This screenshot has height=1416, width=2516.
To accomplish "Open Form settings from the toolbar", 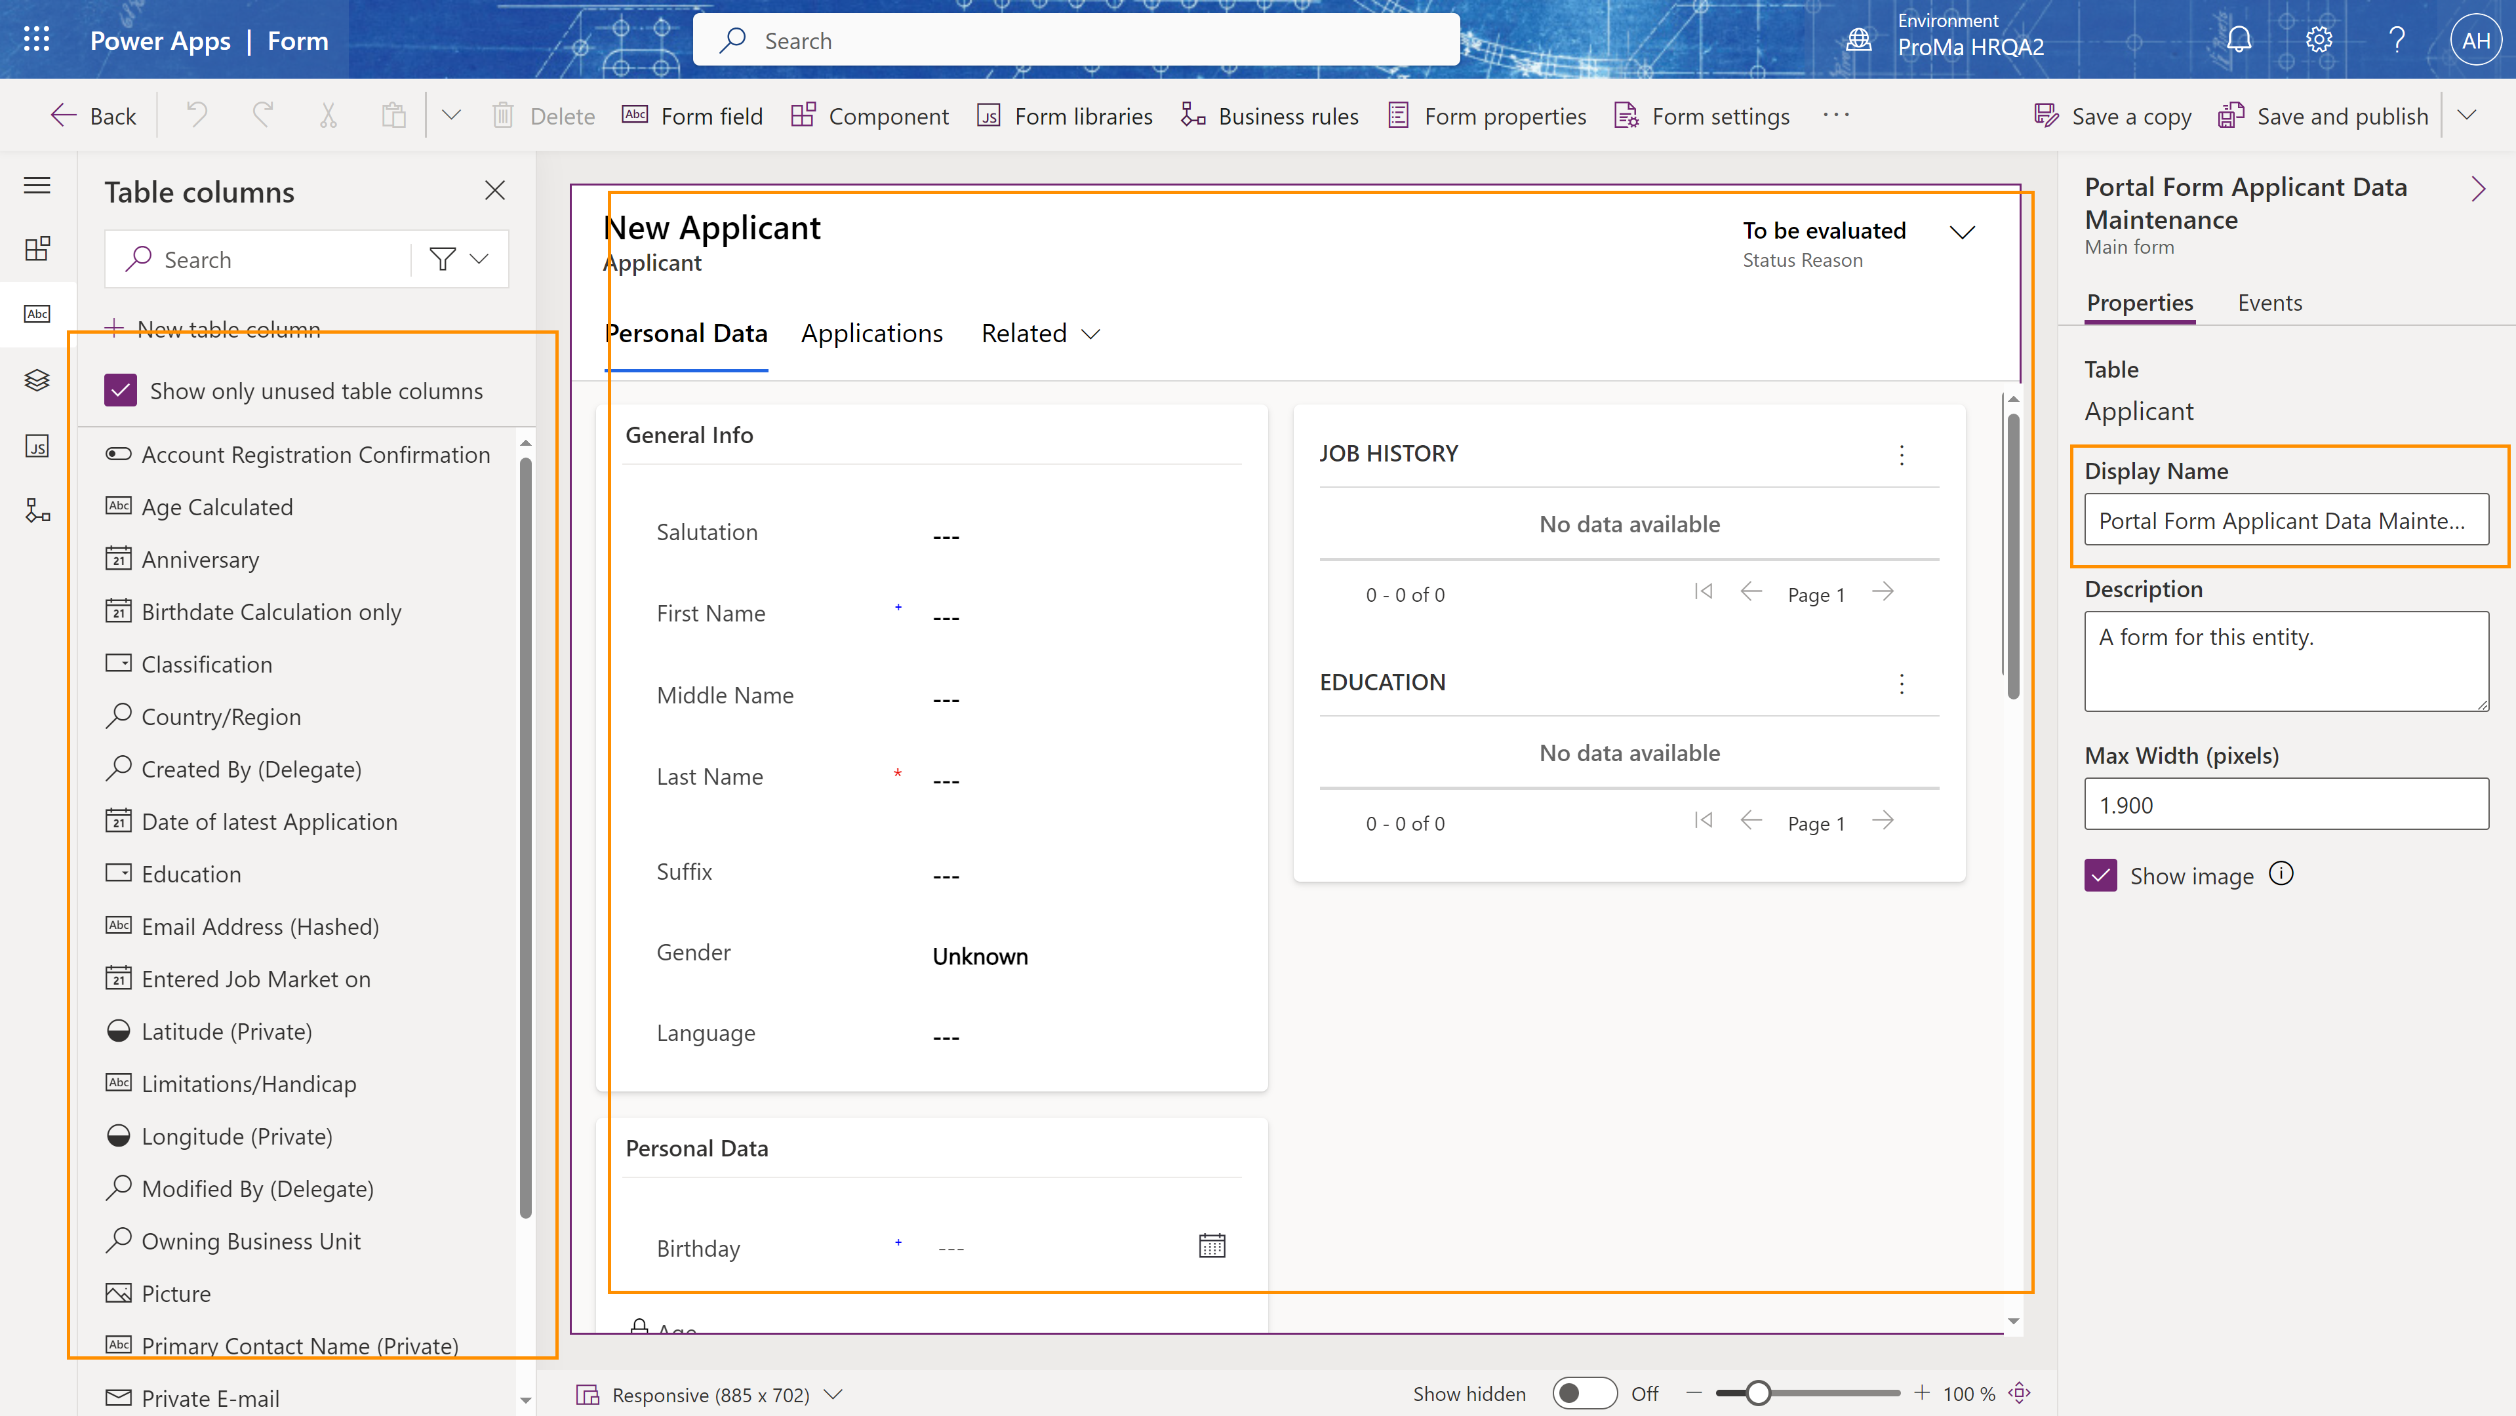I will [1702, 115].
